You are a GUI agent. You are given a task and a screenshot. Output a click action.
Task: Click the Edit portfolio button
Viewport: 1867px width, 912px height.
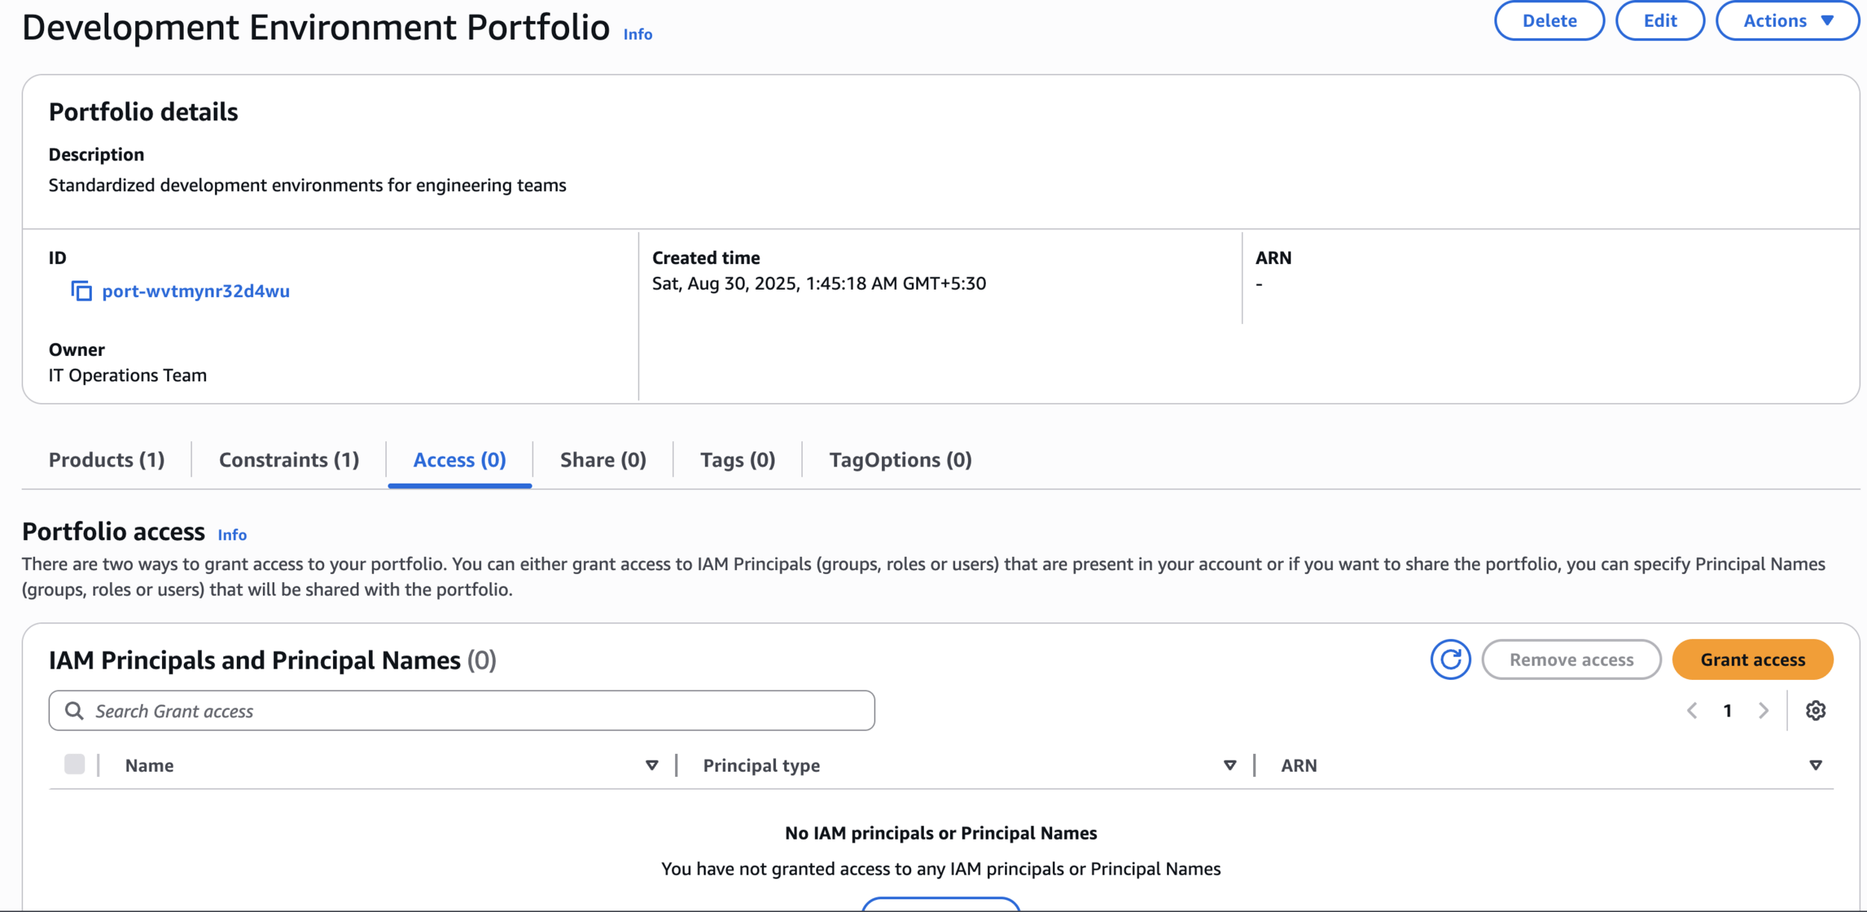(1659, 21)
